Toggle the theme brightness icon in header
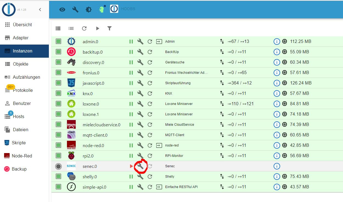This screenshot has height=202, width=343. (x=88, y=10)
